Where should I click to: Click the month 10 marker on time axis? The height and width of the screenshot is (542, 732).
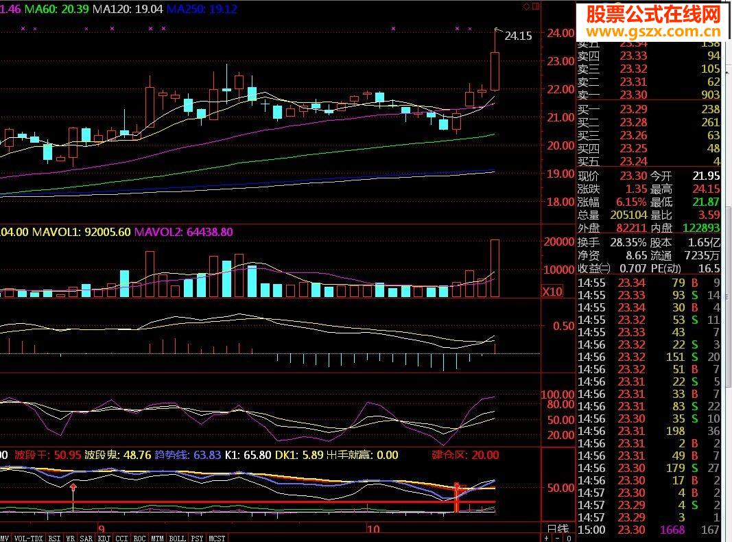373,529
